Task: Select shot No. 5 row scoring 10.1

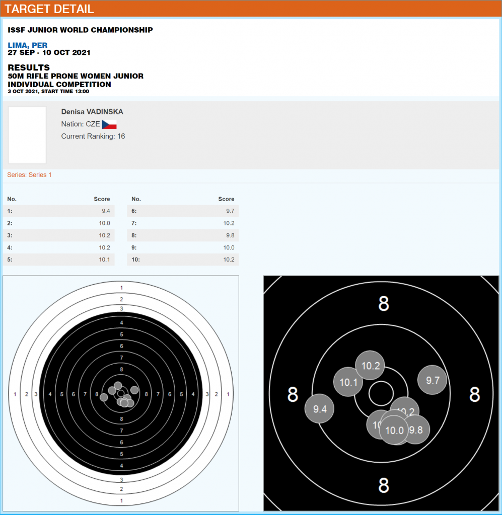Action: point(58,260)
